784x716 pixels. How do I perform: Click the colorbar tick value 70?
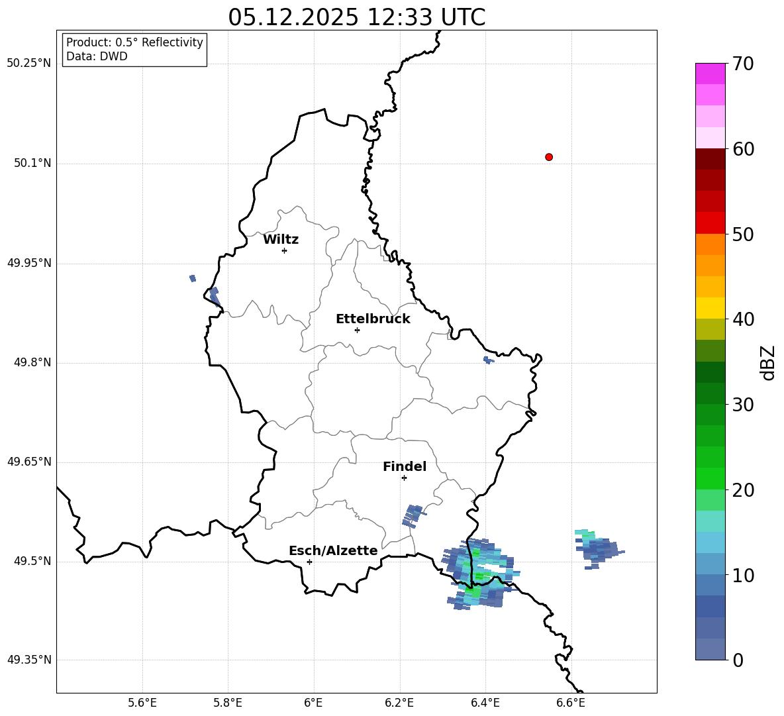(744, 64)
